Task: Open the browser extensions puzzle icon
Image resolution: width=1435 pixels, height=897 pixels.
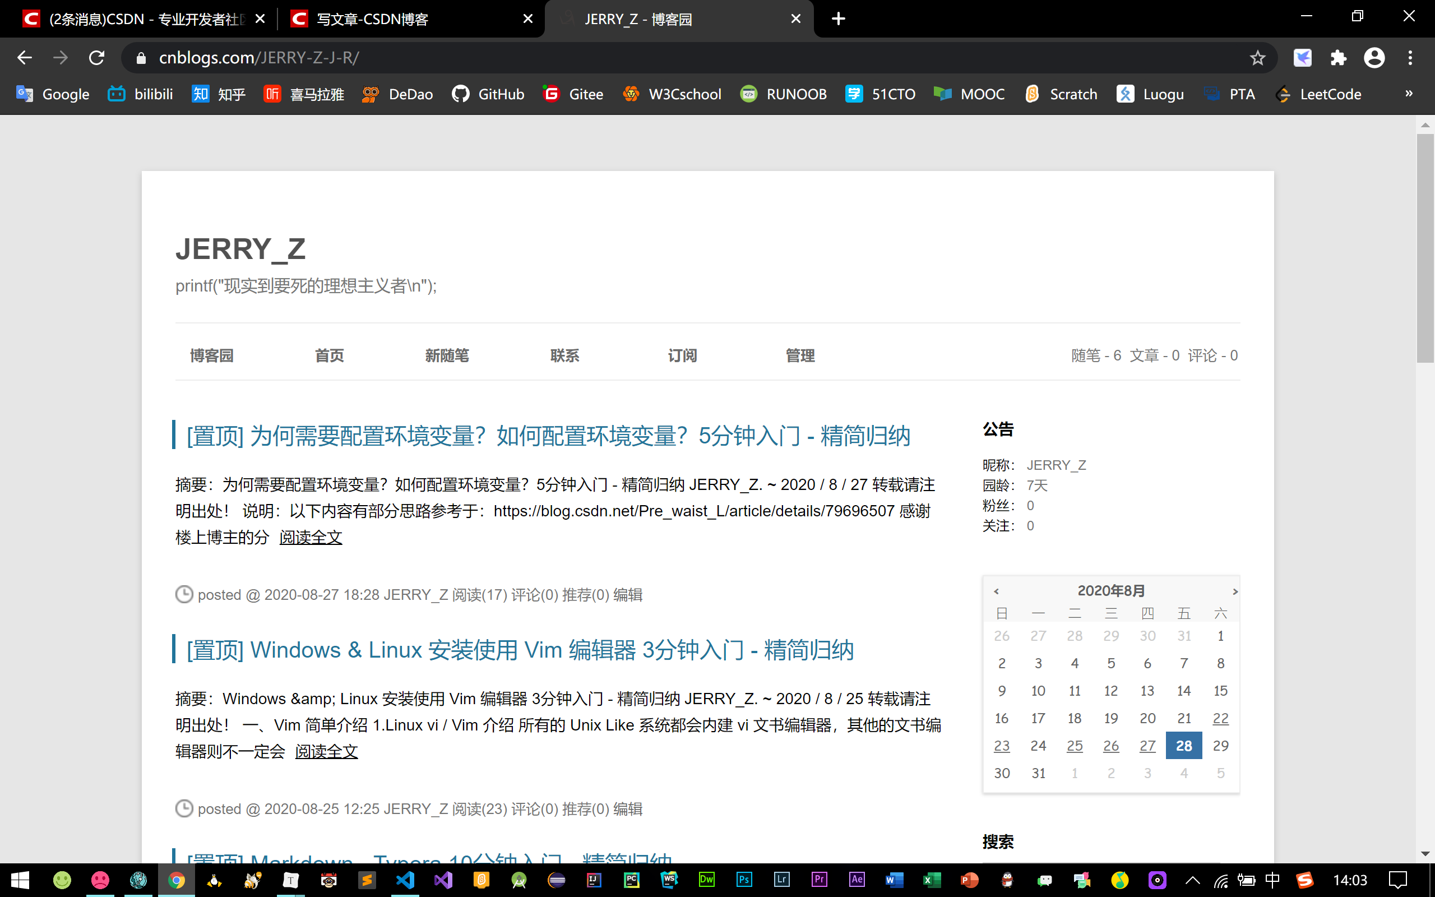Action: (x=1339, y=58)
